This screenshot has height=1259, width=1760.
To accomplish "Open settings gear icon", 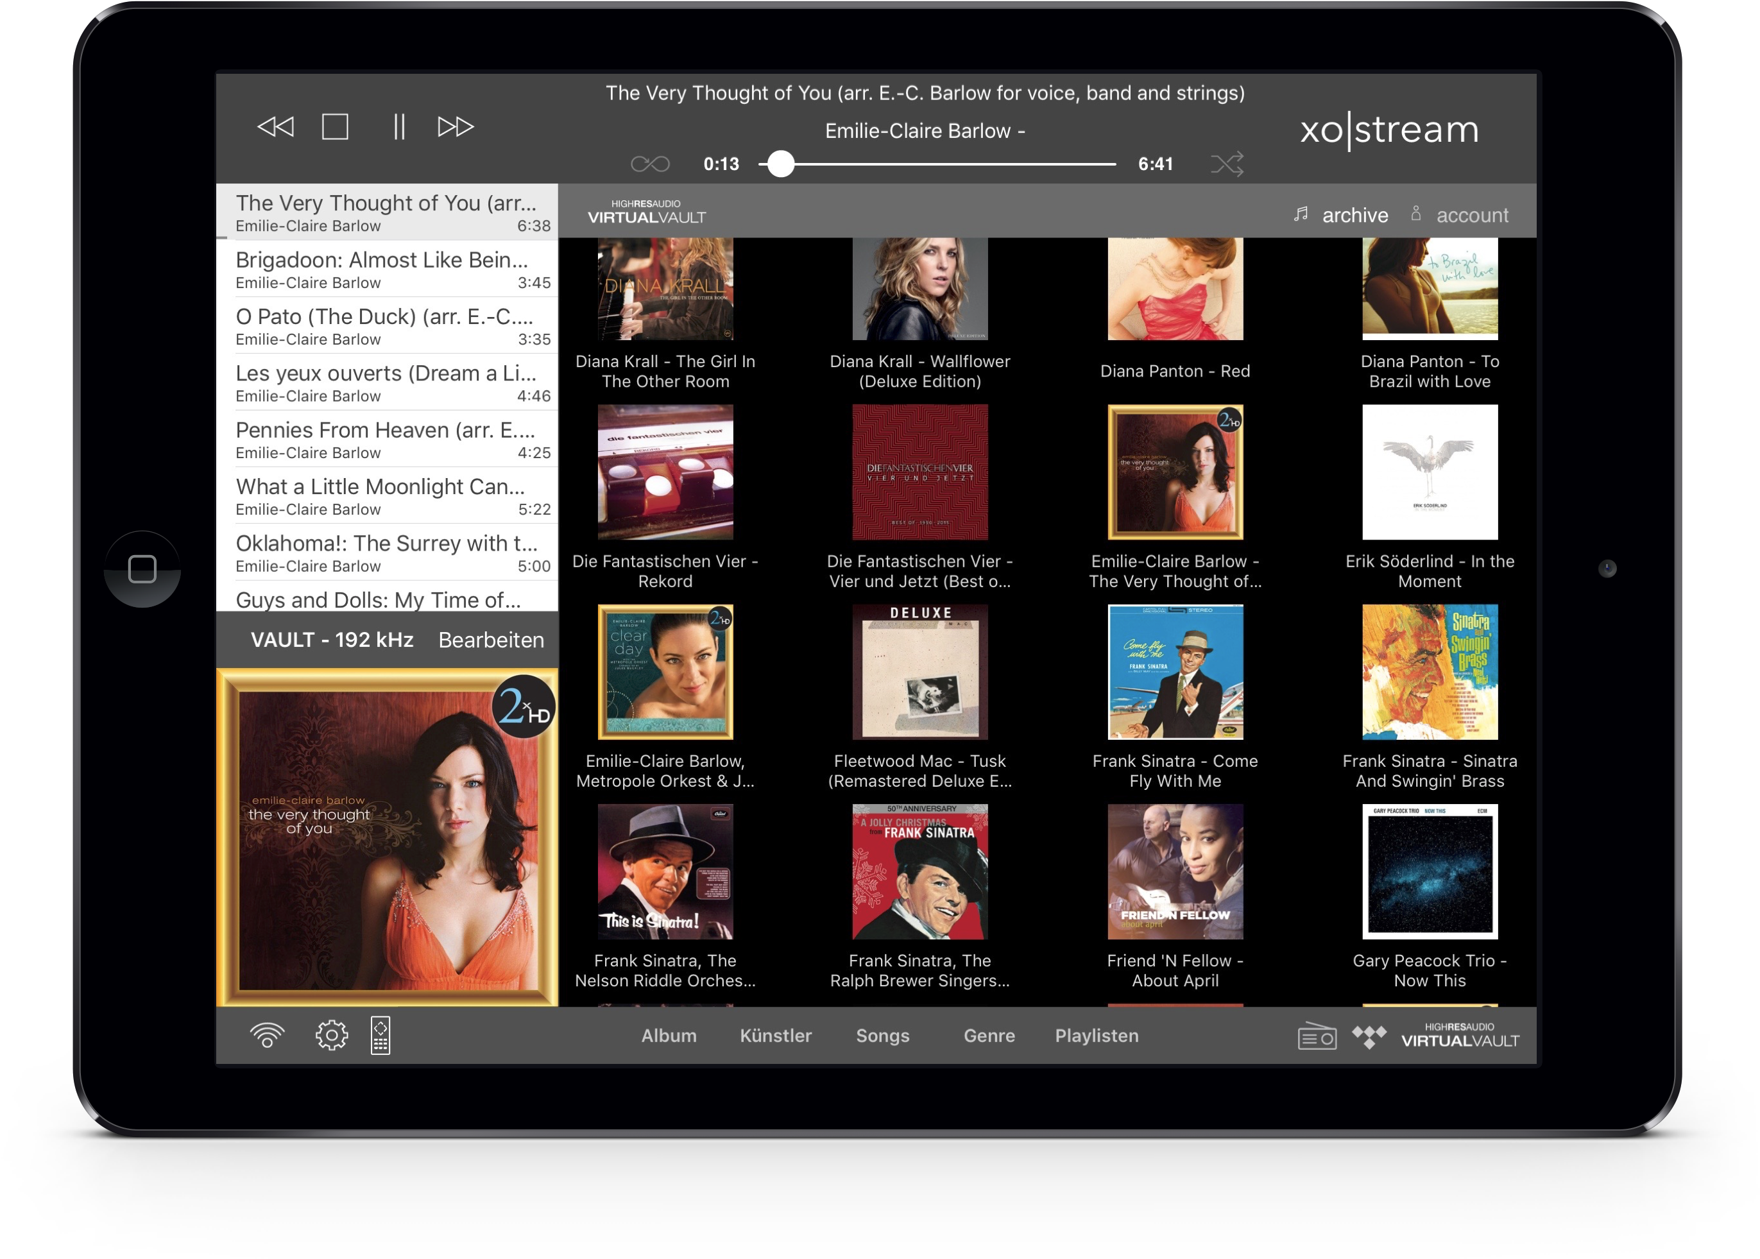I will click(332, 1035).
